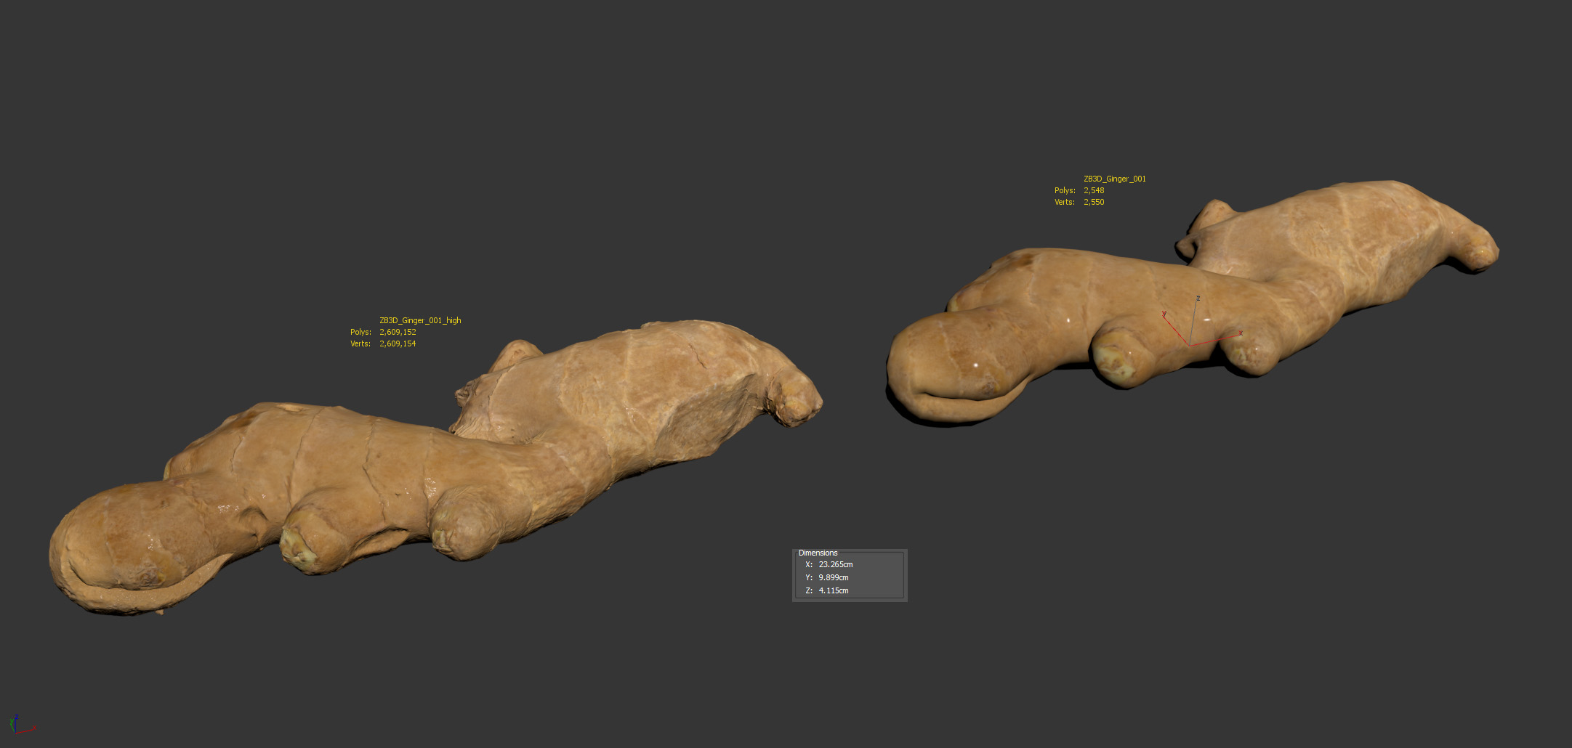Viewport: 1572px width, 748px height.
Task: Click the Z dimension field showing 4.115cm
Action: click(833, 590)
